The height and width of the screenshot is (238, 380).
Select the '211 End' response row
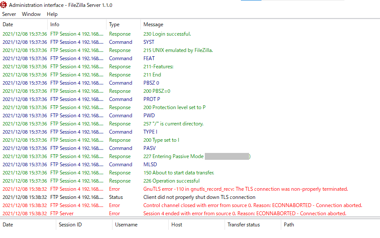coord(190,75)
